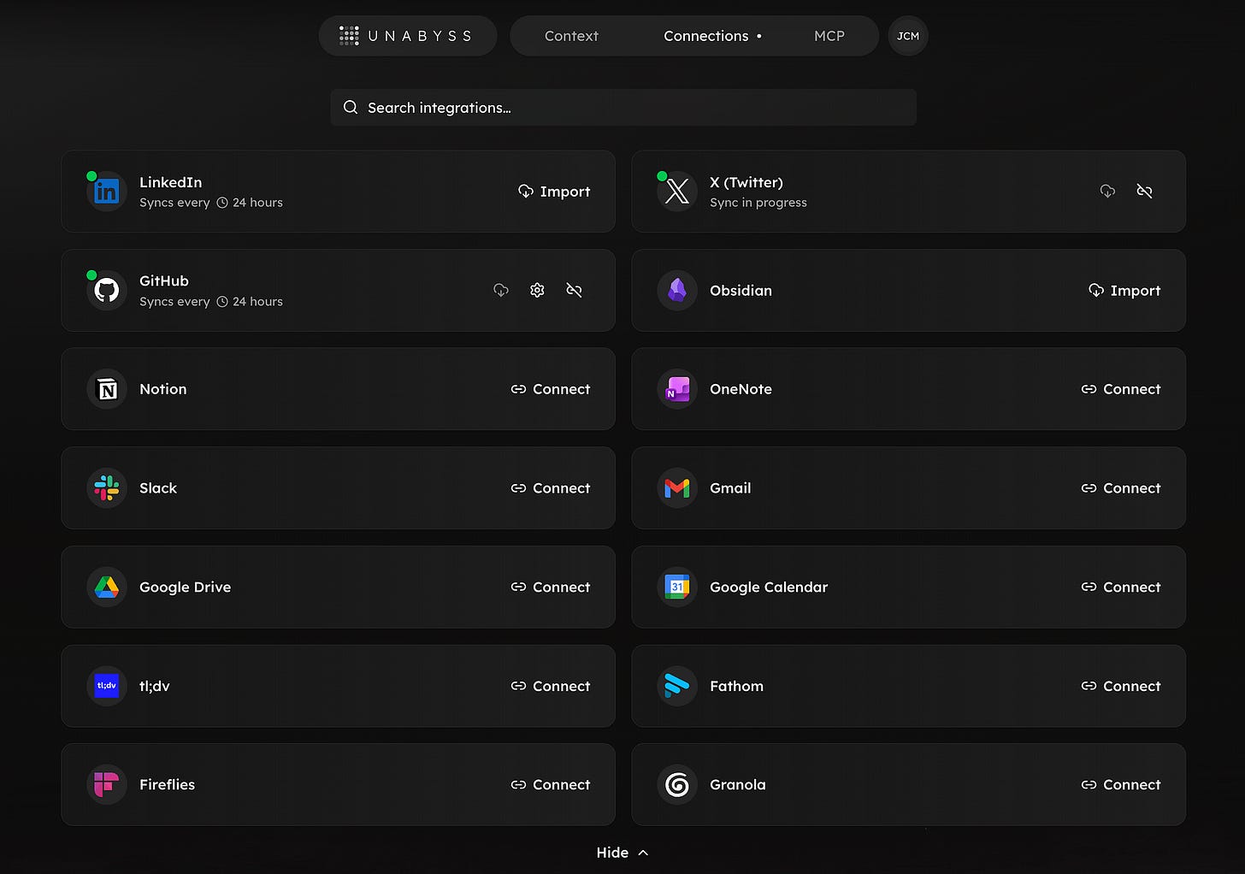Click 'Sync in progress' status text
The height and width of the screenshot is (874, 1245).
click(758, 203)
